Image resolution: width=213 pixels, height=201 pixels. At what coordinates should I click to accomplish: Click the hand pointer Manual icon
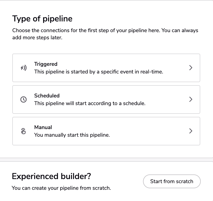tap(23, 131)
